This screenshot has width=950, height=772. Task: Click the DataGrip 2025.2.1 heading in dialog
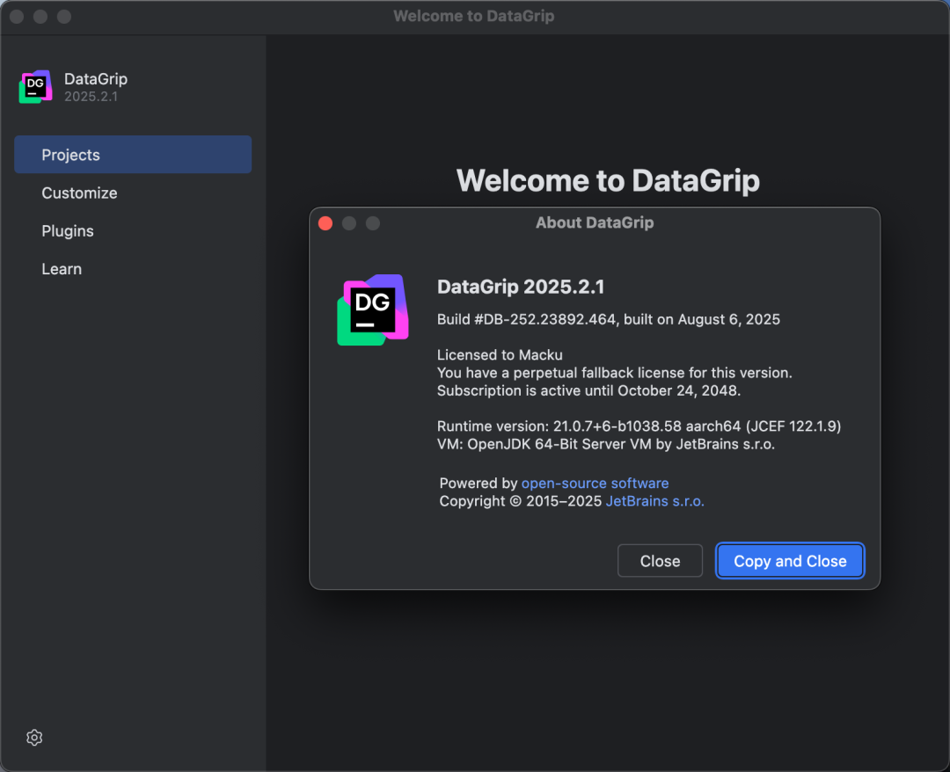521,287
